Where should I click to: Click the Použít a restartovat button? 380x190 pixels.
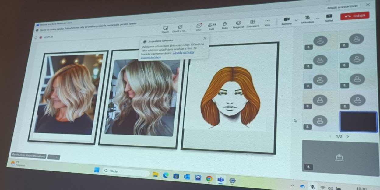click(x=343, y=7)
